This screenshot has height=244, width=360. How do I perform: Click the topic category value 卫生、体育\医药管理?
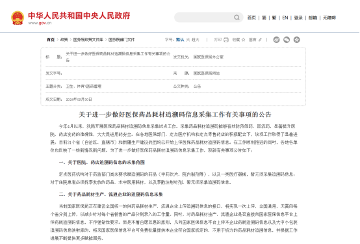click(x=84, y=87)
